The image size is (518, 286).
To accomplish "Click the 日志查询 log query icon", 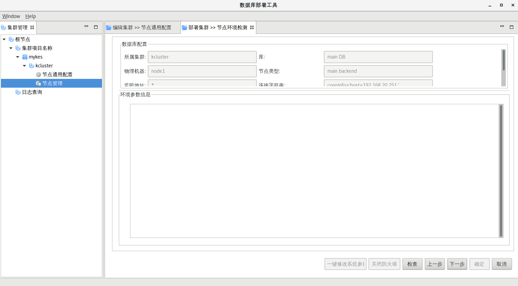I will point(18,92).
